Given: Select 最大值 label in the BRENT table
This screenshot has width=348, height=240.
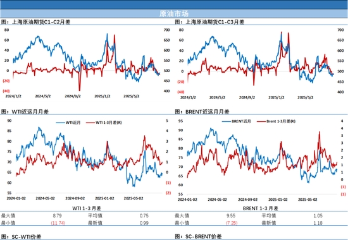Looking at the screenshot, I should (182, 215).
